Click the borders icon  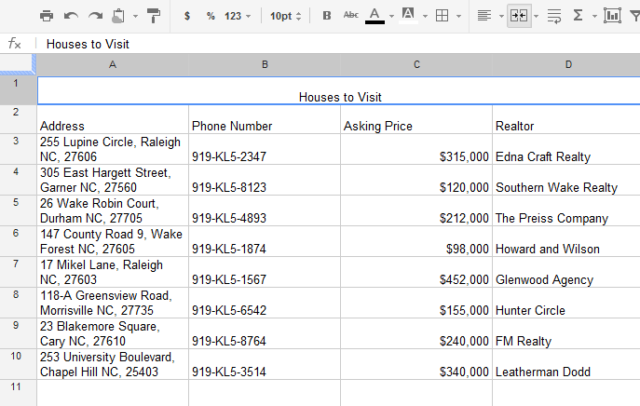pyautogui.click(x=443, y=16)
